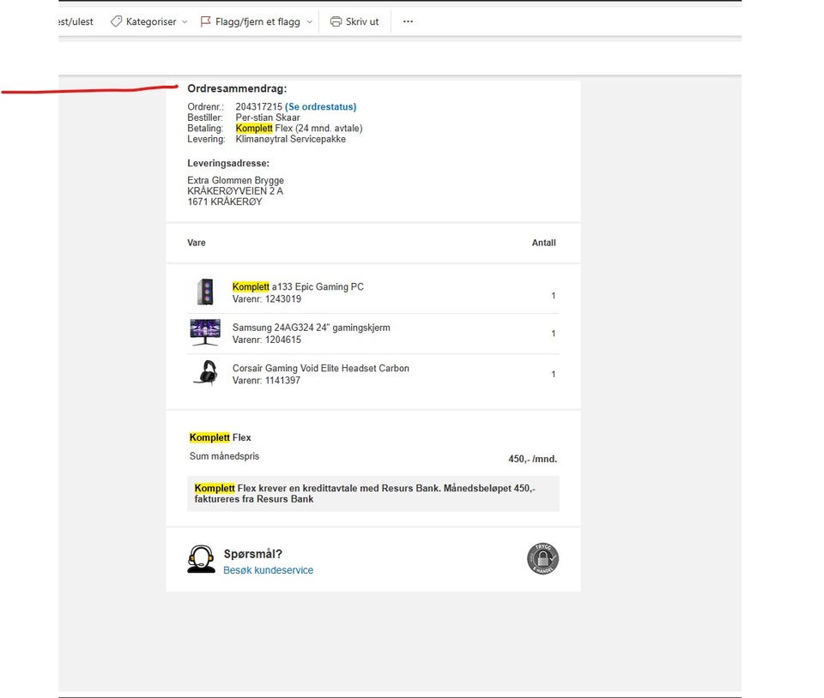Click the 450,- /mnd. monthly price

click(532, 459)
